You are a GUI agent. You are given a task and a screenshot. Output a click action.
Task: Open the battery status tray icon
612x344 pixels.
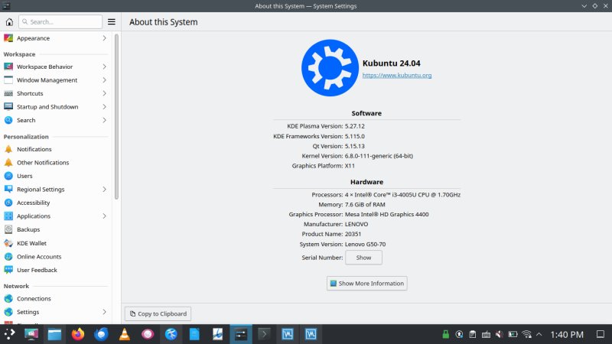(513, 334)
